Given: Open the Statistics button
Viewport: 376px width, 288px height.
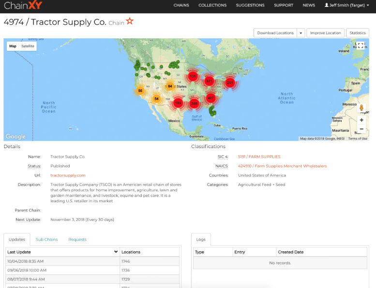Looking at the screenshot, I should point(358,33).
